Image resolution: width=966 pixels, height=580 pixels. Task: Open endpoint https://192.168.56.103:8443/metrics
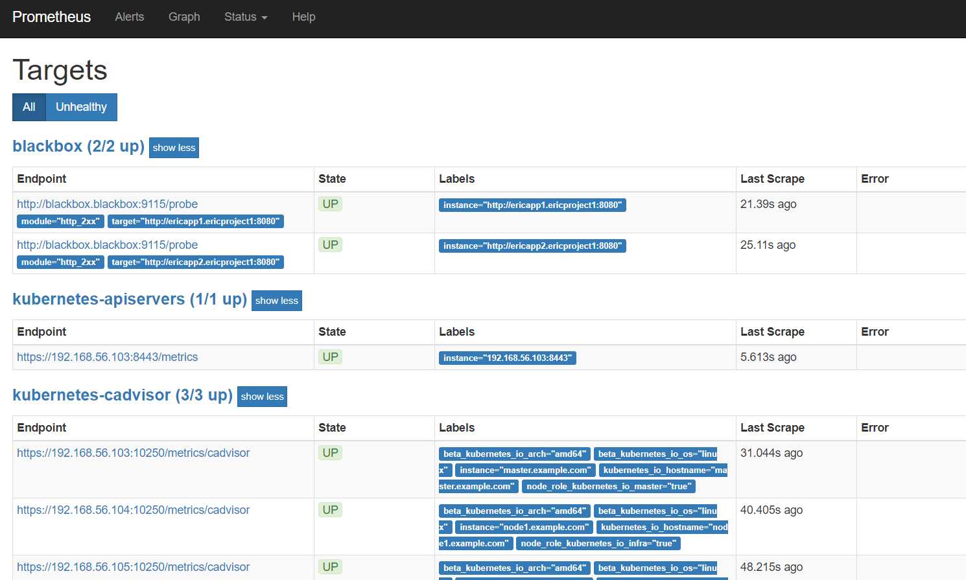coord(107,357)
